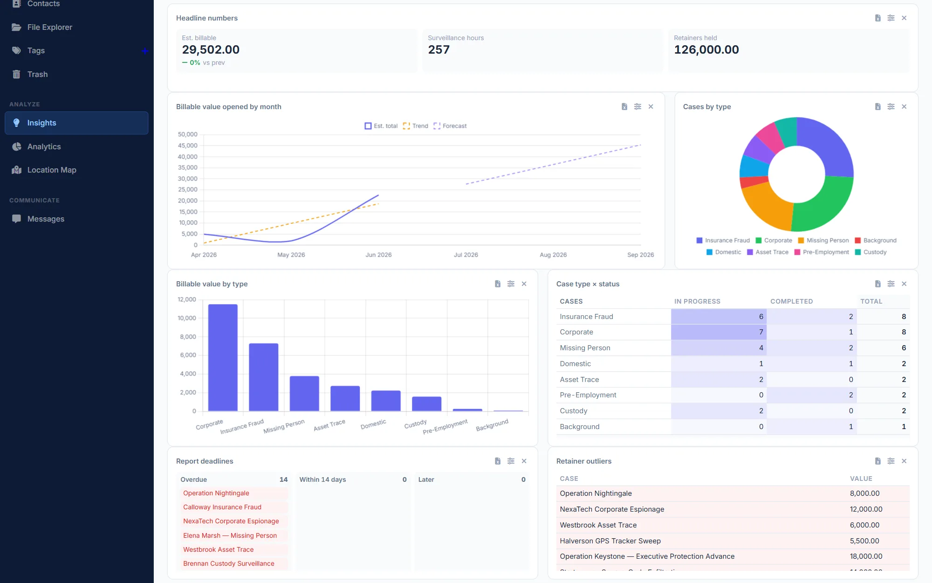
Task: Open Billable value by type settings
Action: click(511, 284)
